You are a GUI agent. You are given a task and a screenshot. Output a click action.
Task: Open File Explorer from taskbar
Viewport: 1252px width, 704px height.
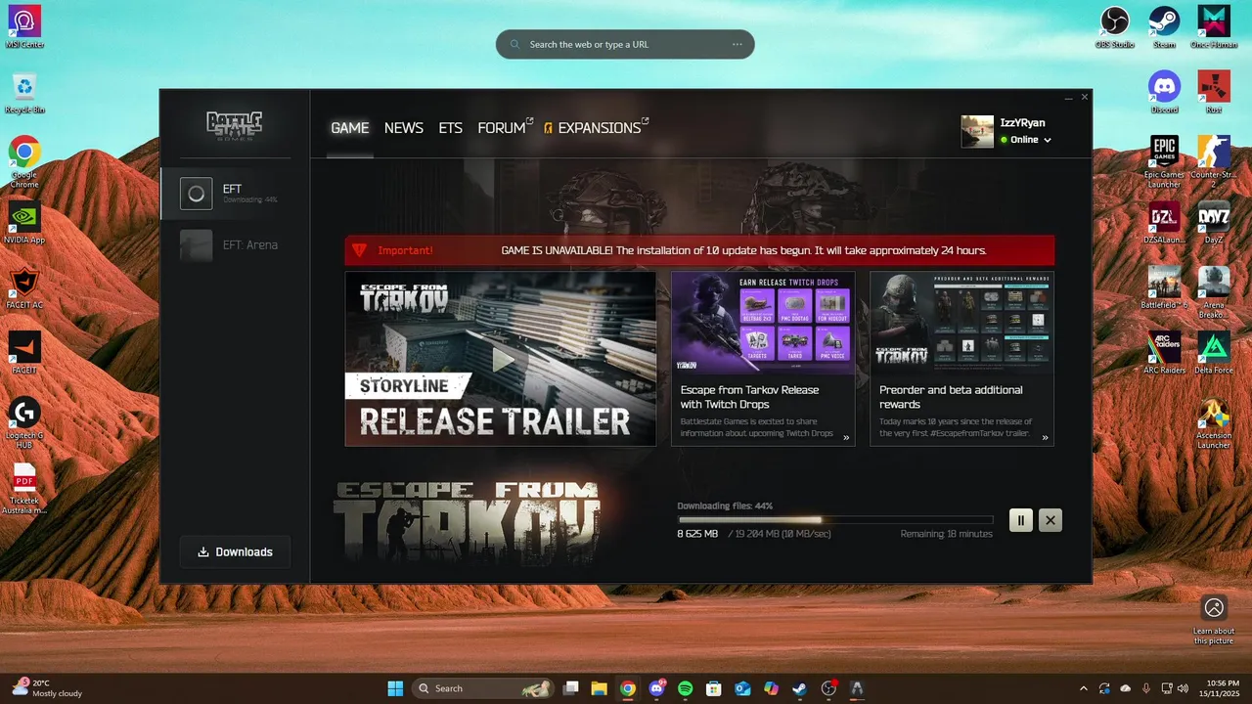[599, 688]
